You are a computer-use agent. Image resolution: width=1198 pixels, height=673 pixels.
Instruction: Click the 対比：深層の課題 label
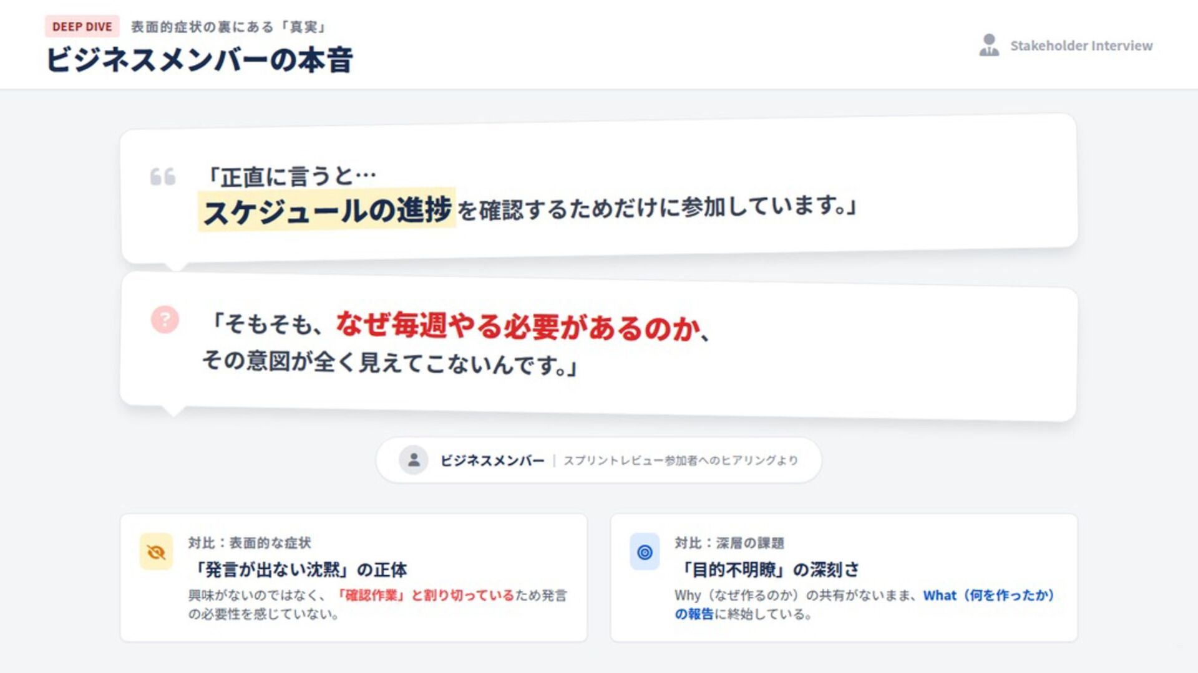click(x=729, y=543)
